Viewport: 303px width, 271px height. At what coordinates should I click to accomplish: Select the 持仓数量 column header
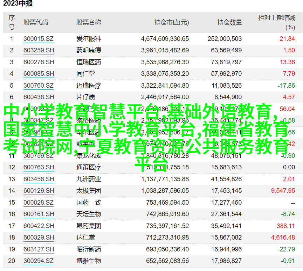[x=229, y=22]
